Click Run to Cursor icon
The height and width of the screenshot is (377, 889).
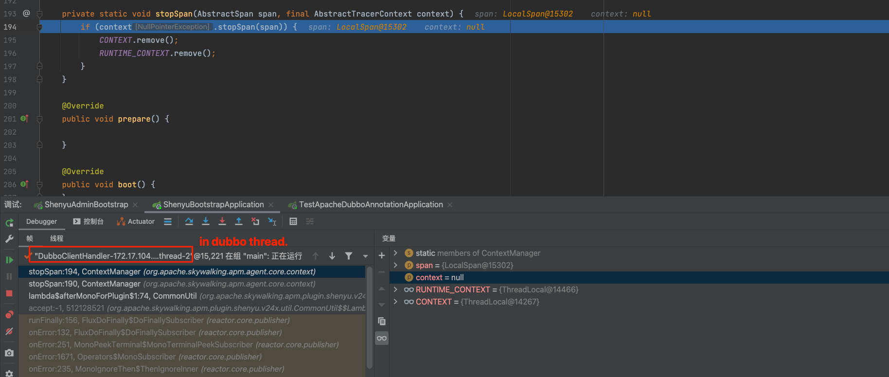(x=272, y=221)
